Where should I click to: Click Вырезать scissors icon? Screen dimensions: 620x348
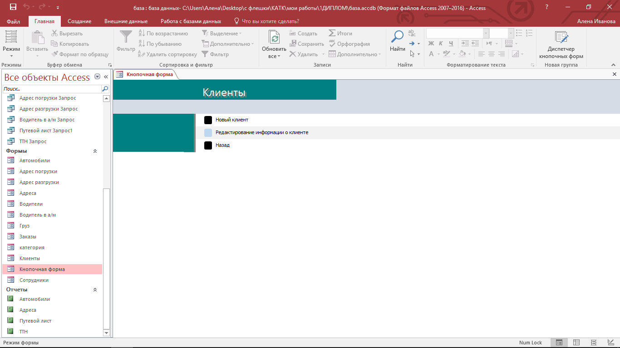coord(55,34)
